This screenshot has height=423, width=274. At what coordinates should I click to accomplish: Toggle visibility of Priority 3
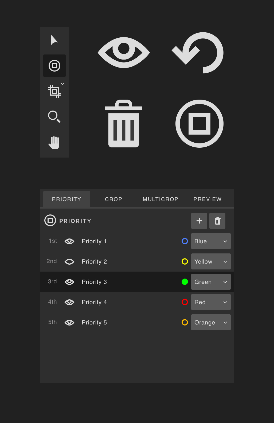tap(69, 282)
